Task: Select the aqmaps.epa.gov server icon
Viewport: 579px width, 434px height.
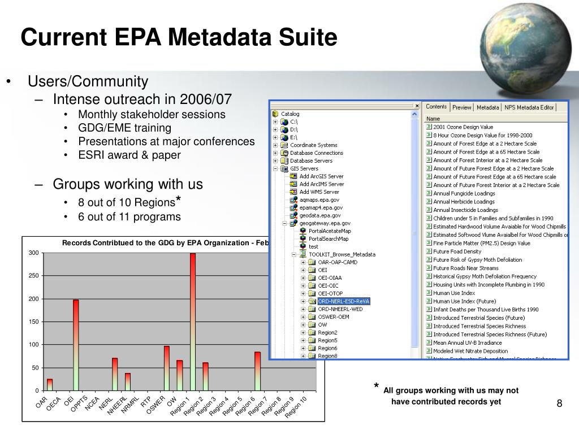Action: tap(293, 199)
